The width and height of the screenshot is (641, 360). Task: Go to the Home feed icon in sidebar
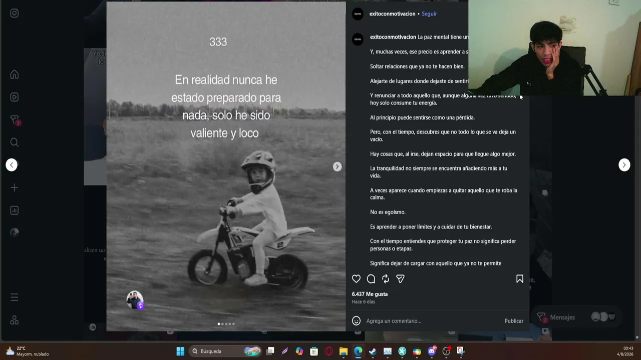click(x=15, y=74)
